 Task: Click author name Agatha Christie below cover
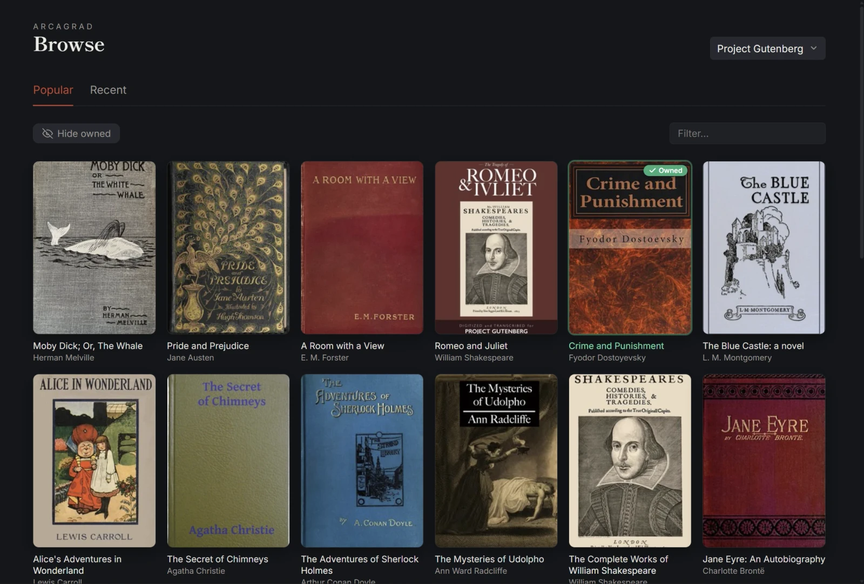pos(196,571)
